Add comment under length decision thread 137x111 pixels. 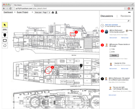tap(113, 68)
